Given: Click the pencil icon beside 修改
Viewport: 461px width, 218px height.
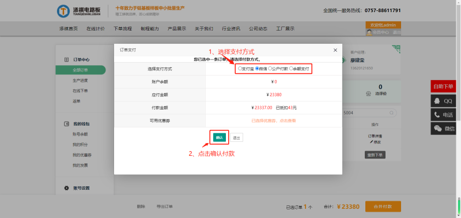Looking at the screenshot, I should (371, 142).
